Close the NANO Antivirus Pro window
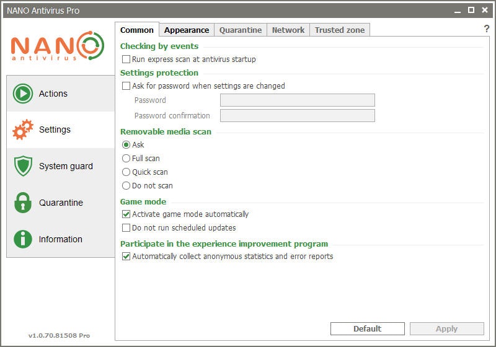This screenshot has width=496, height=347. click(x=485, y=10)
